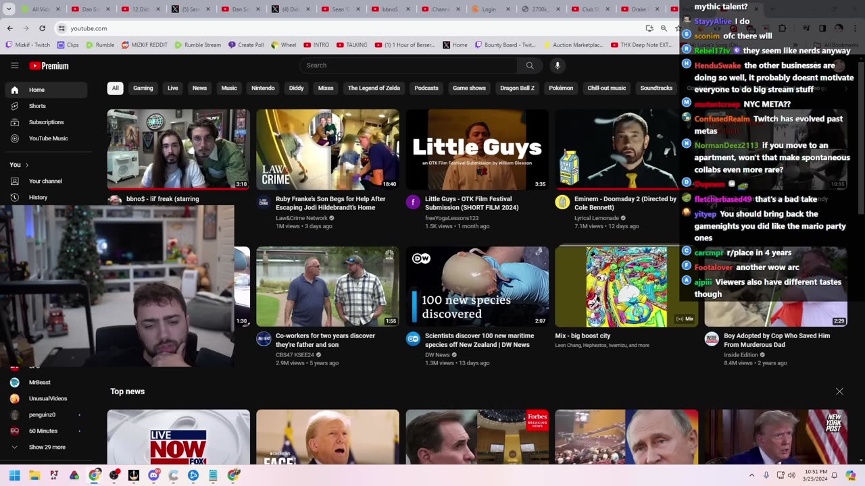Open the taskbar clock showing 10:51 PM

tap(814, 475)
